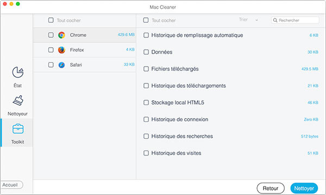The height and width of the screenshot is (195, 326).
Task: Open the Trier sort dropdown
Action: [248, 19]
